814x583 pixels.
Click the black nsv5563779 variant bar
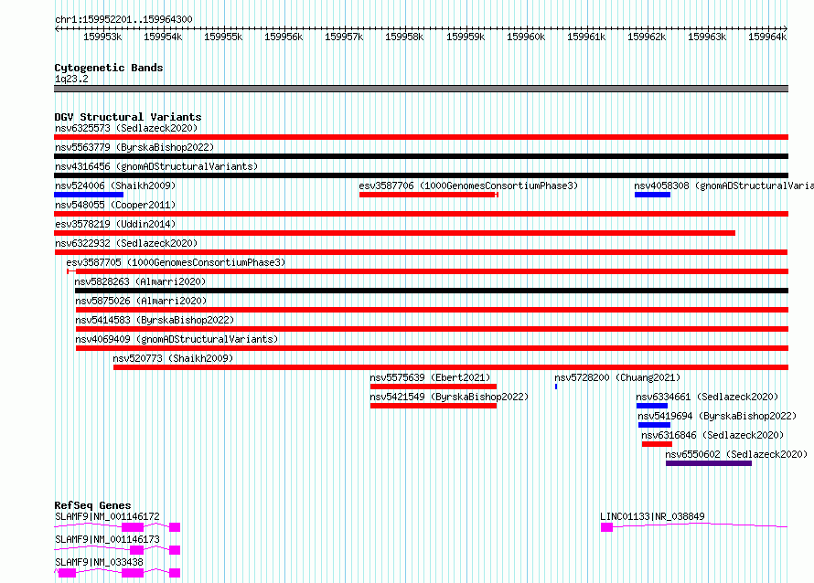421,156
